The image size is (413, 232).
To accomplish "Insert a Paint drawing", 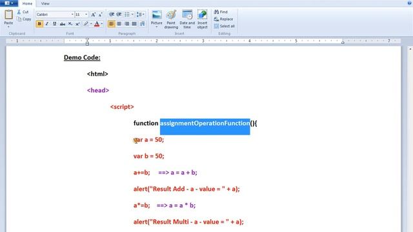I will (171, 19).
